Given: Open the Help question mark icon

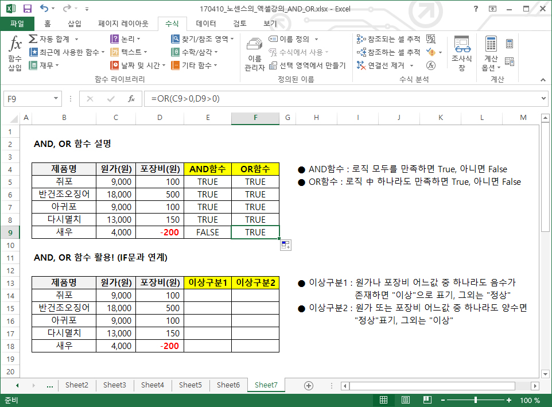Looking at the screenshot, I should [476, 9].
